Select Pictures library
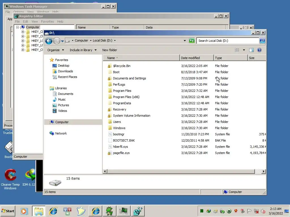This screenshot has height=217, width=290. 63,105
